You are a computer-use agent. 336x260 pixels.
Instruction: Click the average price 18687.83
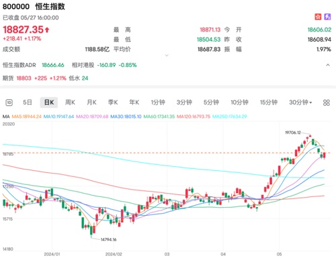209,50
